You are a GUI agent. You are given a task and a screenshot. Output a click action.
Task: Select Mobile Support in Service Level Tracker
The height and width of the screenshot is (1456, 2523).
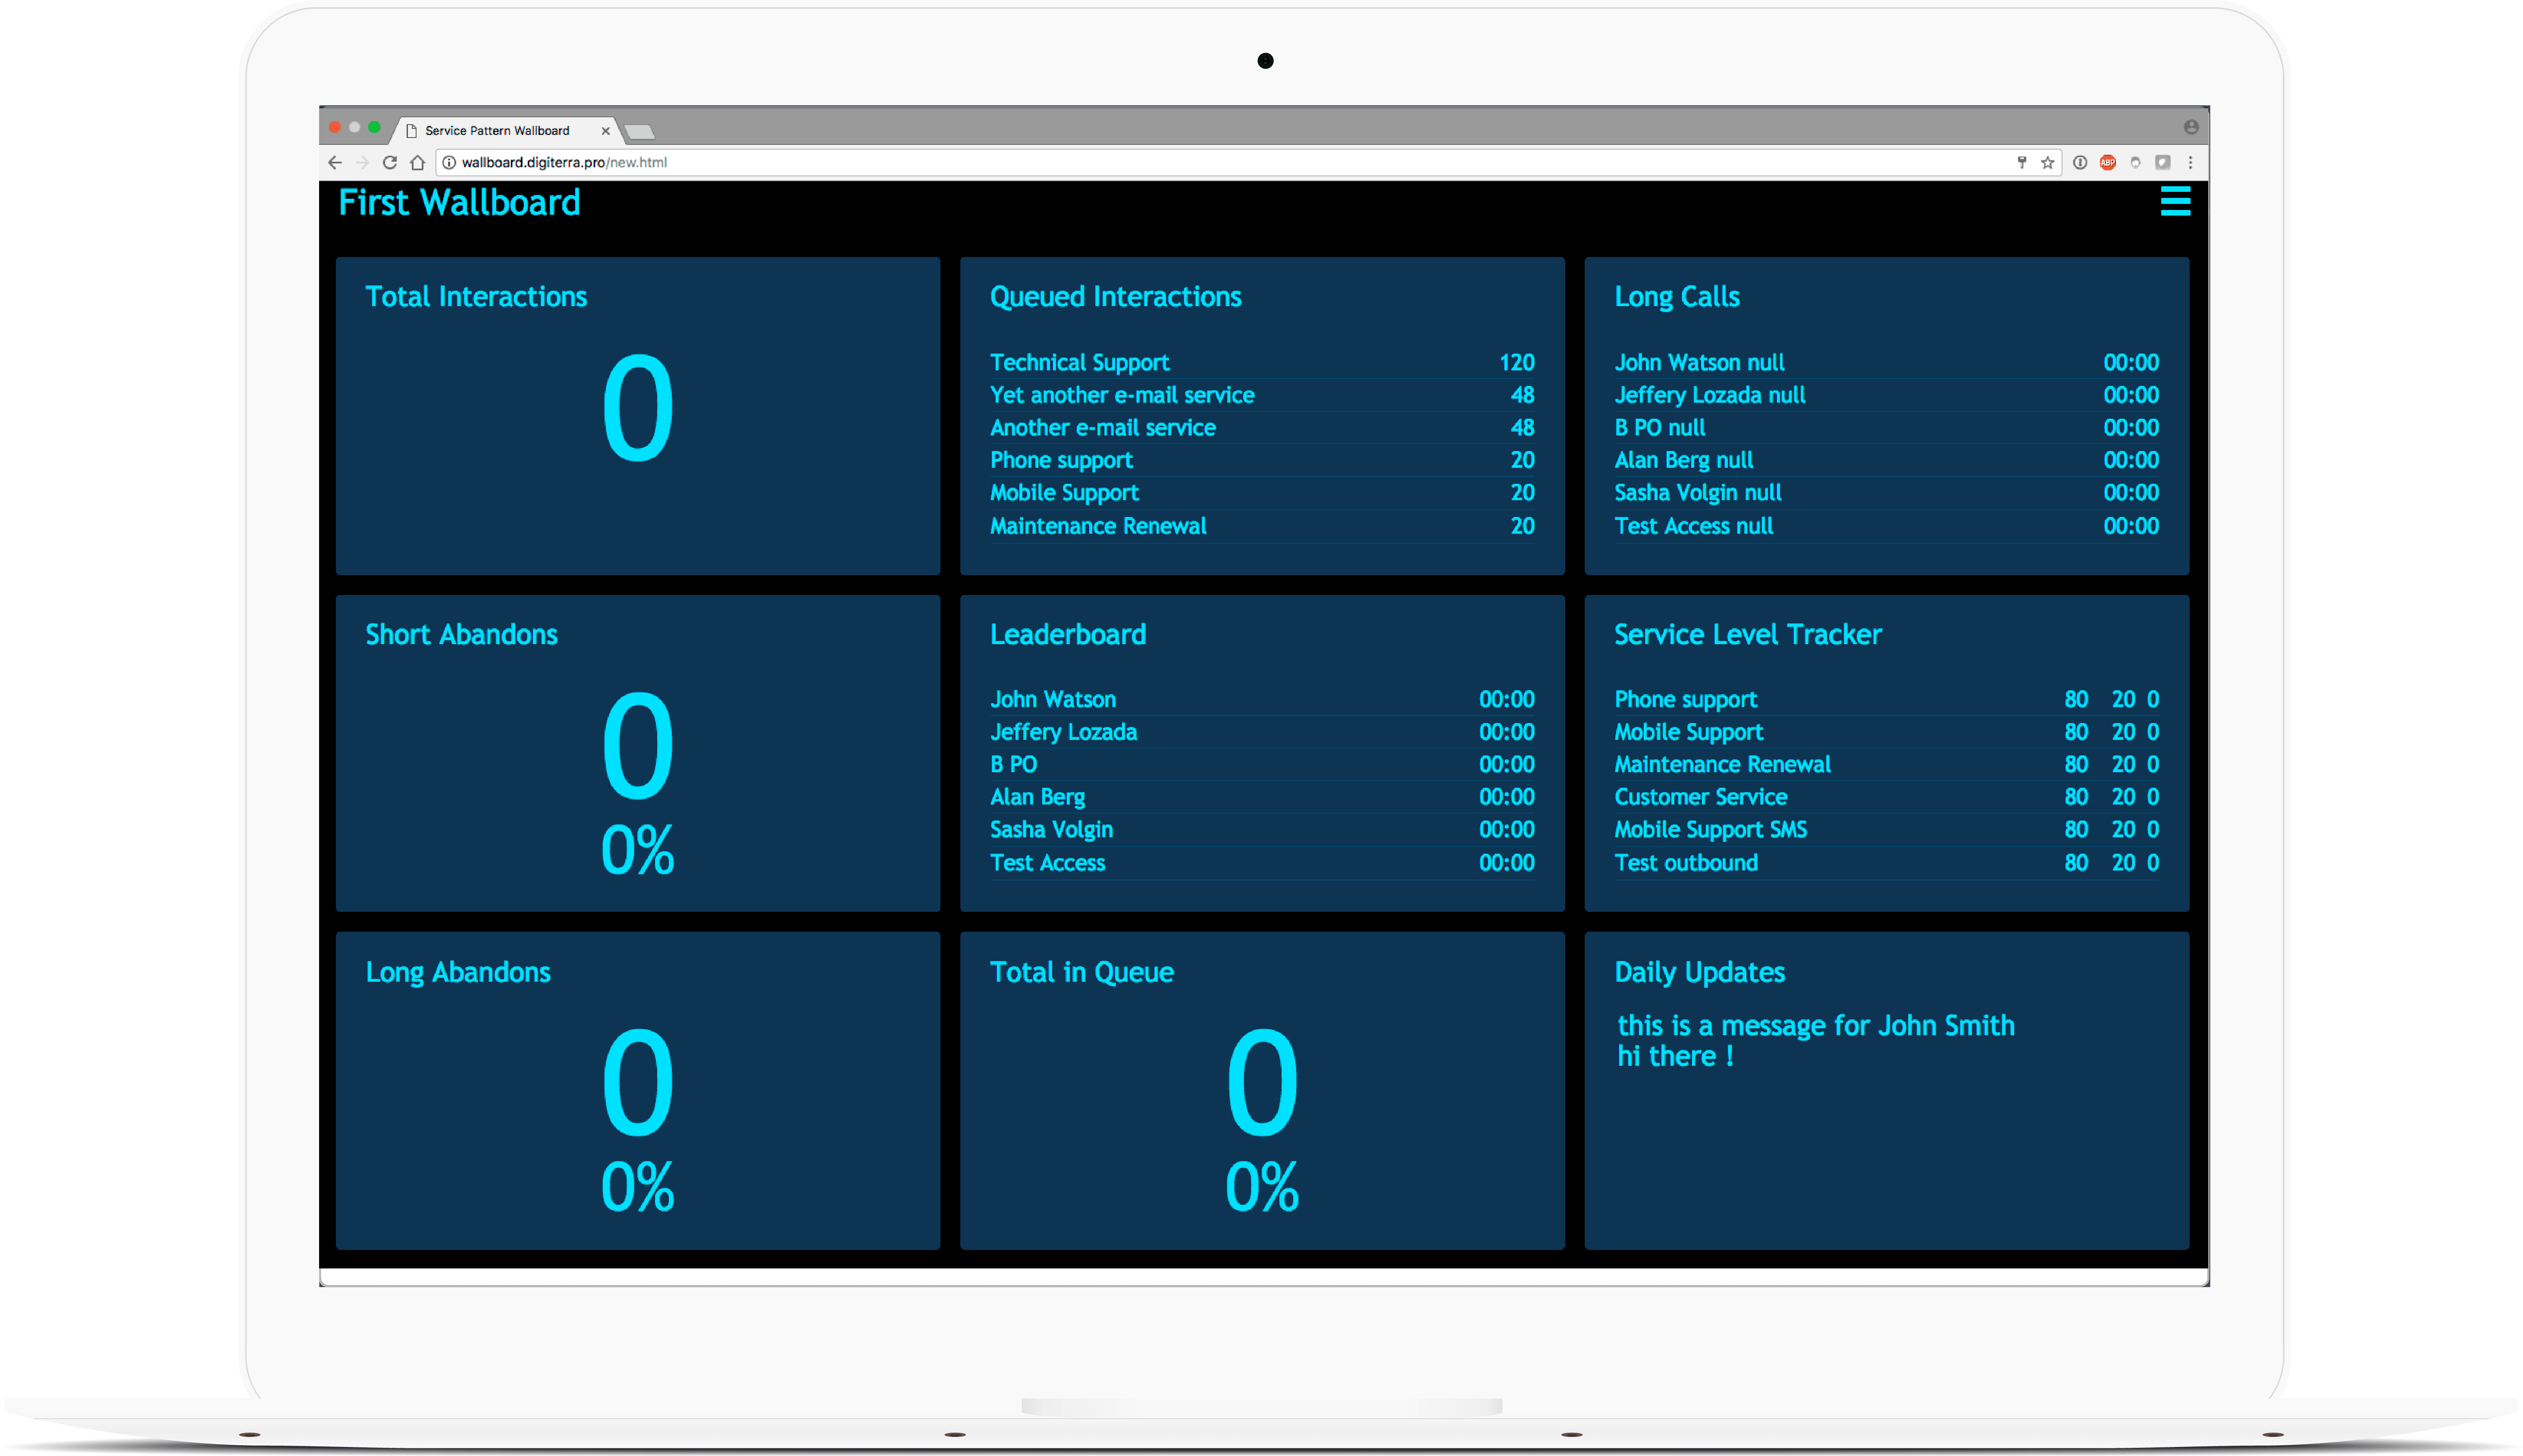[1688, 732]
